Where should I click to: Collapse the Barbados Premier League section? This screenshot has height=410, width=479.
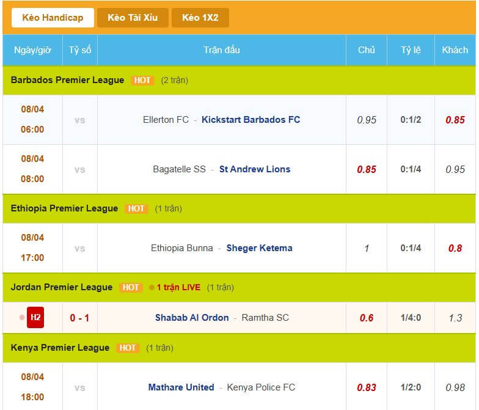tap(67, 80)
